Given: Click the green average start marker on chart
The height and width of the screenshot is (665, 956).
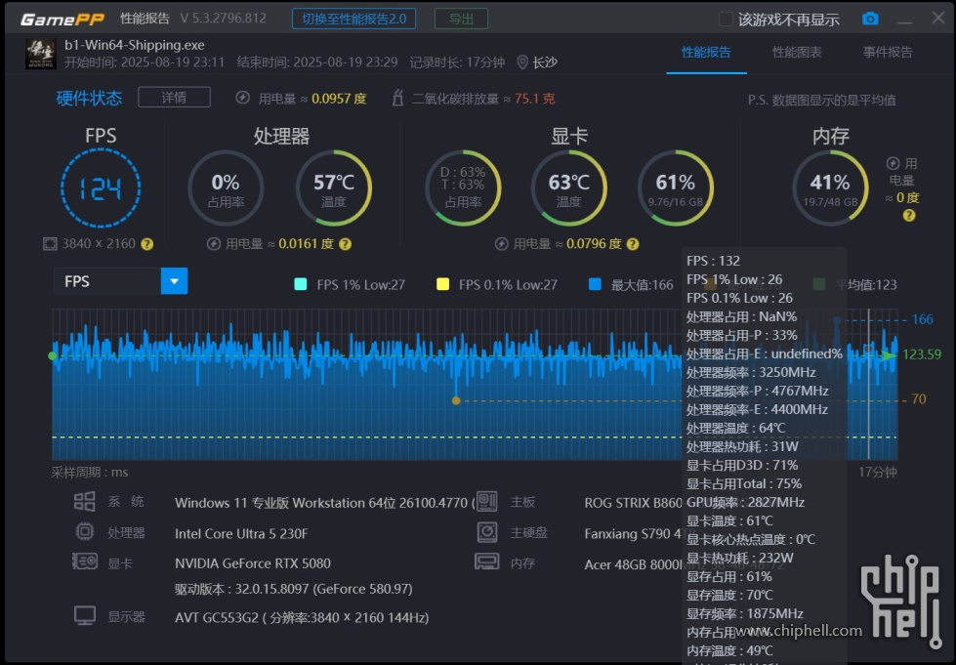Looking at the screenshot, I should point(53,356).
